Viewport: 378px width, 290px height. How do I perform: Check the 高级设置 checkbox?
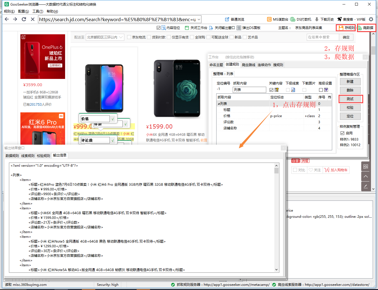click(x=321, y=90)
